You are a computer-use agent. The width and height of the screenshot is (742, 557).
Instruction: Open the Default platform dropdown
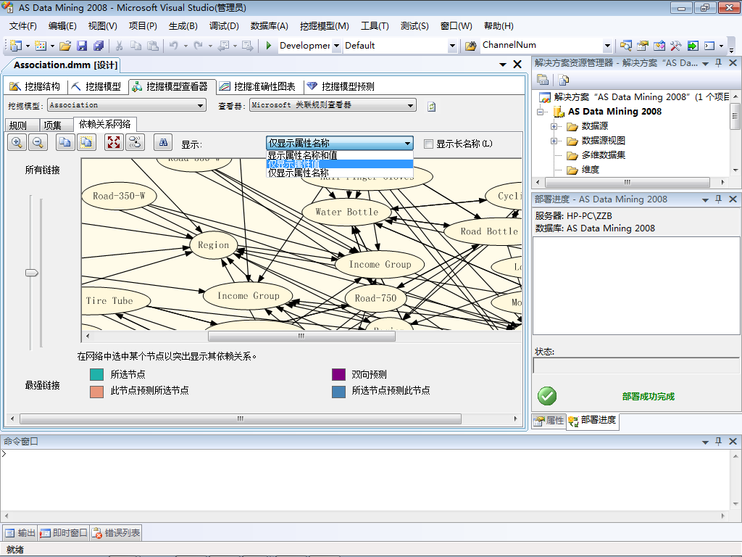tap(452, 46)
